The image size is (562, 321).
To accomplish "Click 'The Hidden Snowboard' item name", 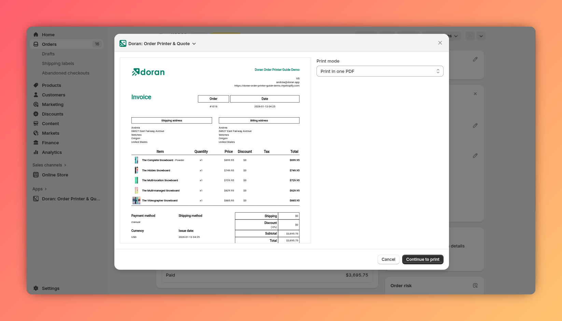I will [x=156, y=170].
